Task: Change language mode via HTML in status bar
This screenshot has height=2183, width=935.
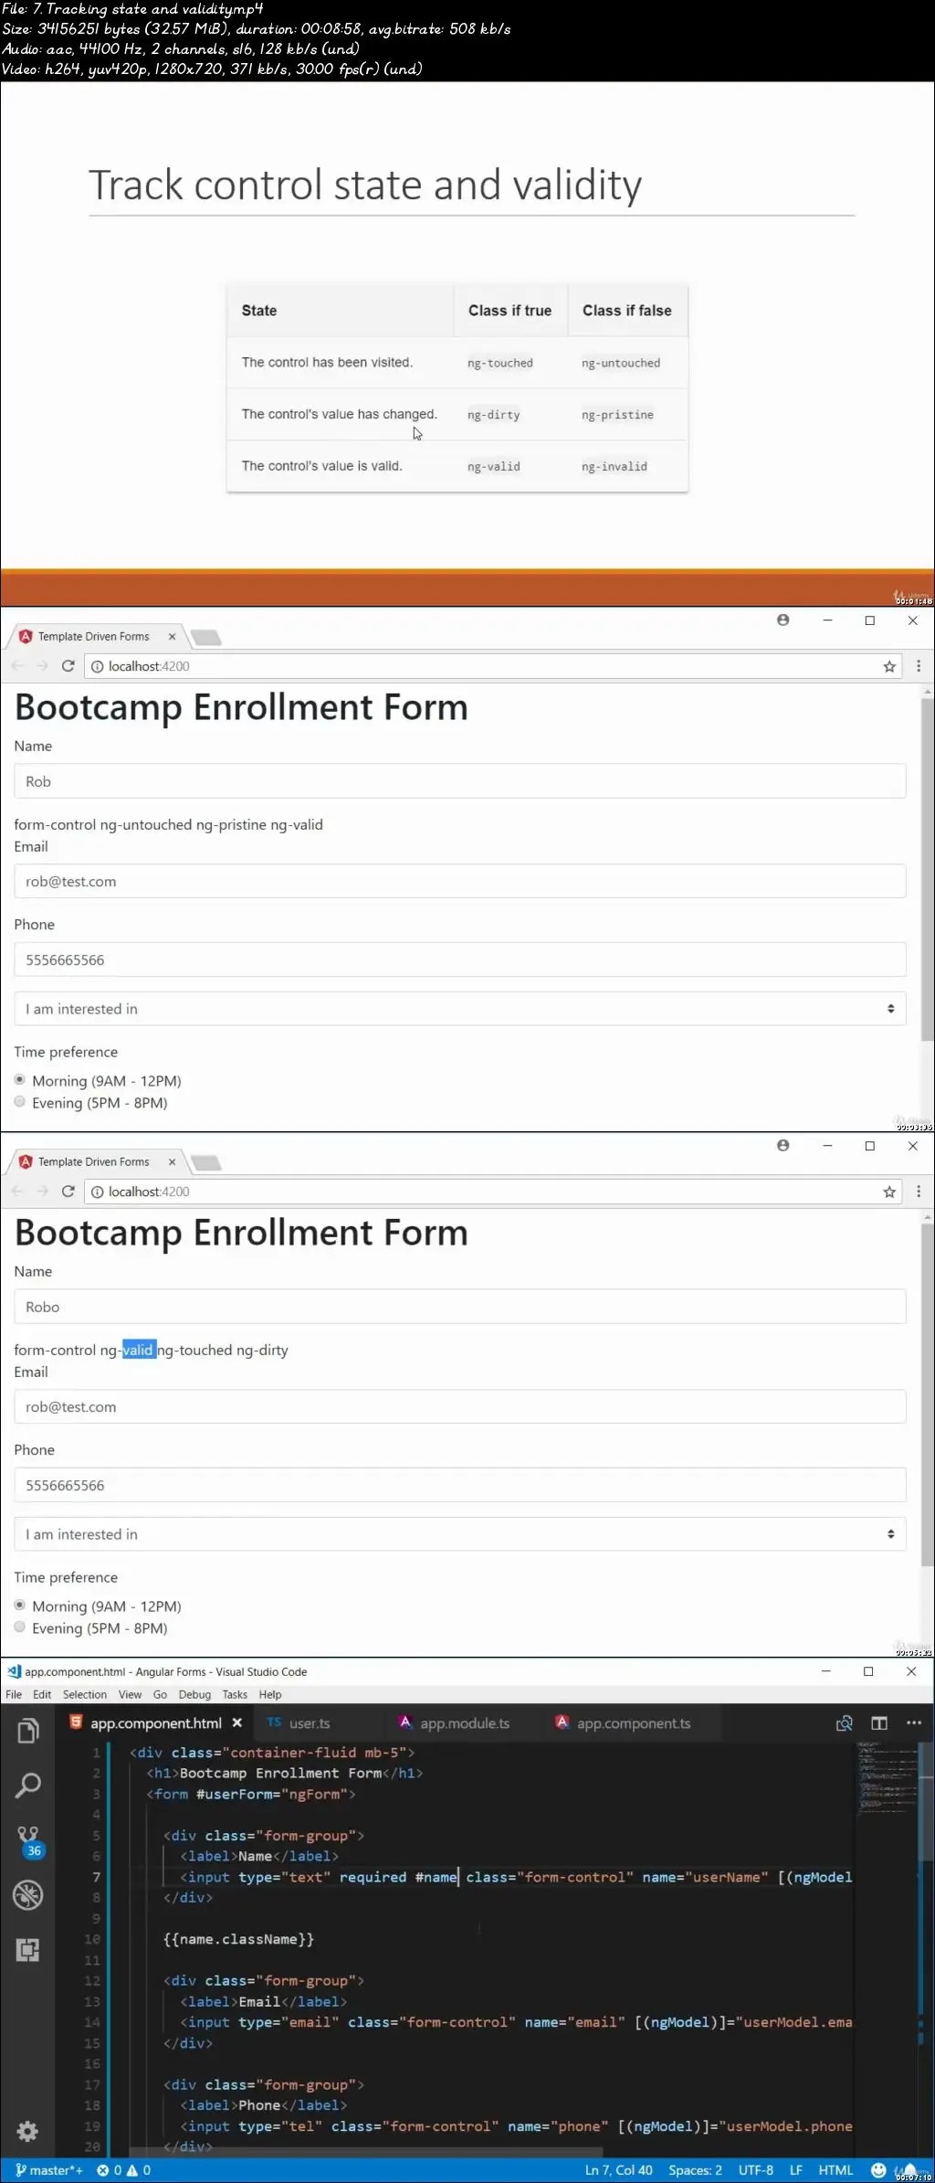Action: (x=835, y=2170)
